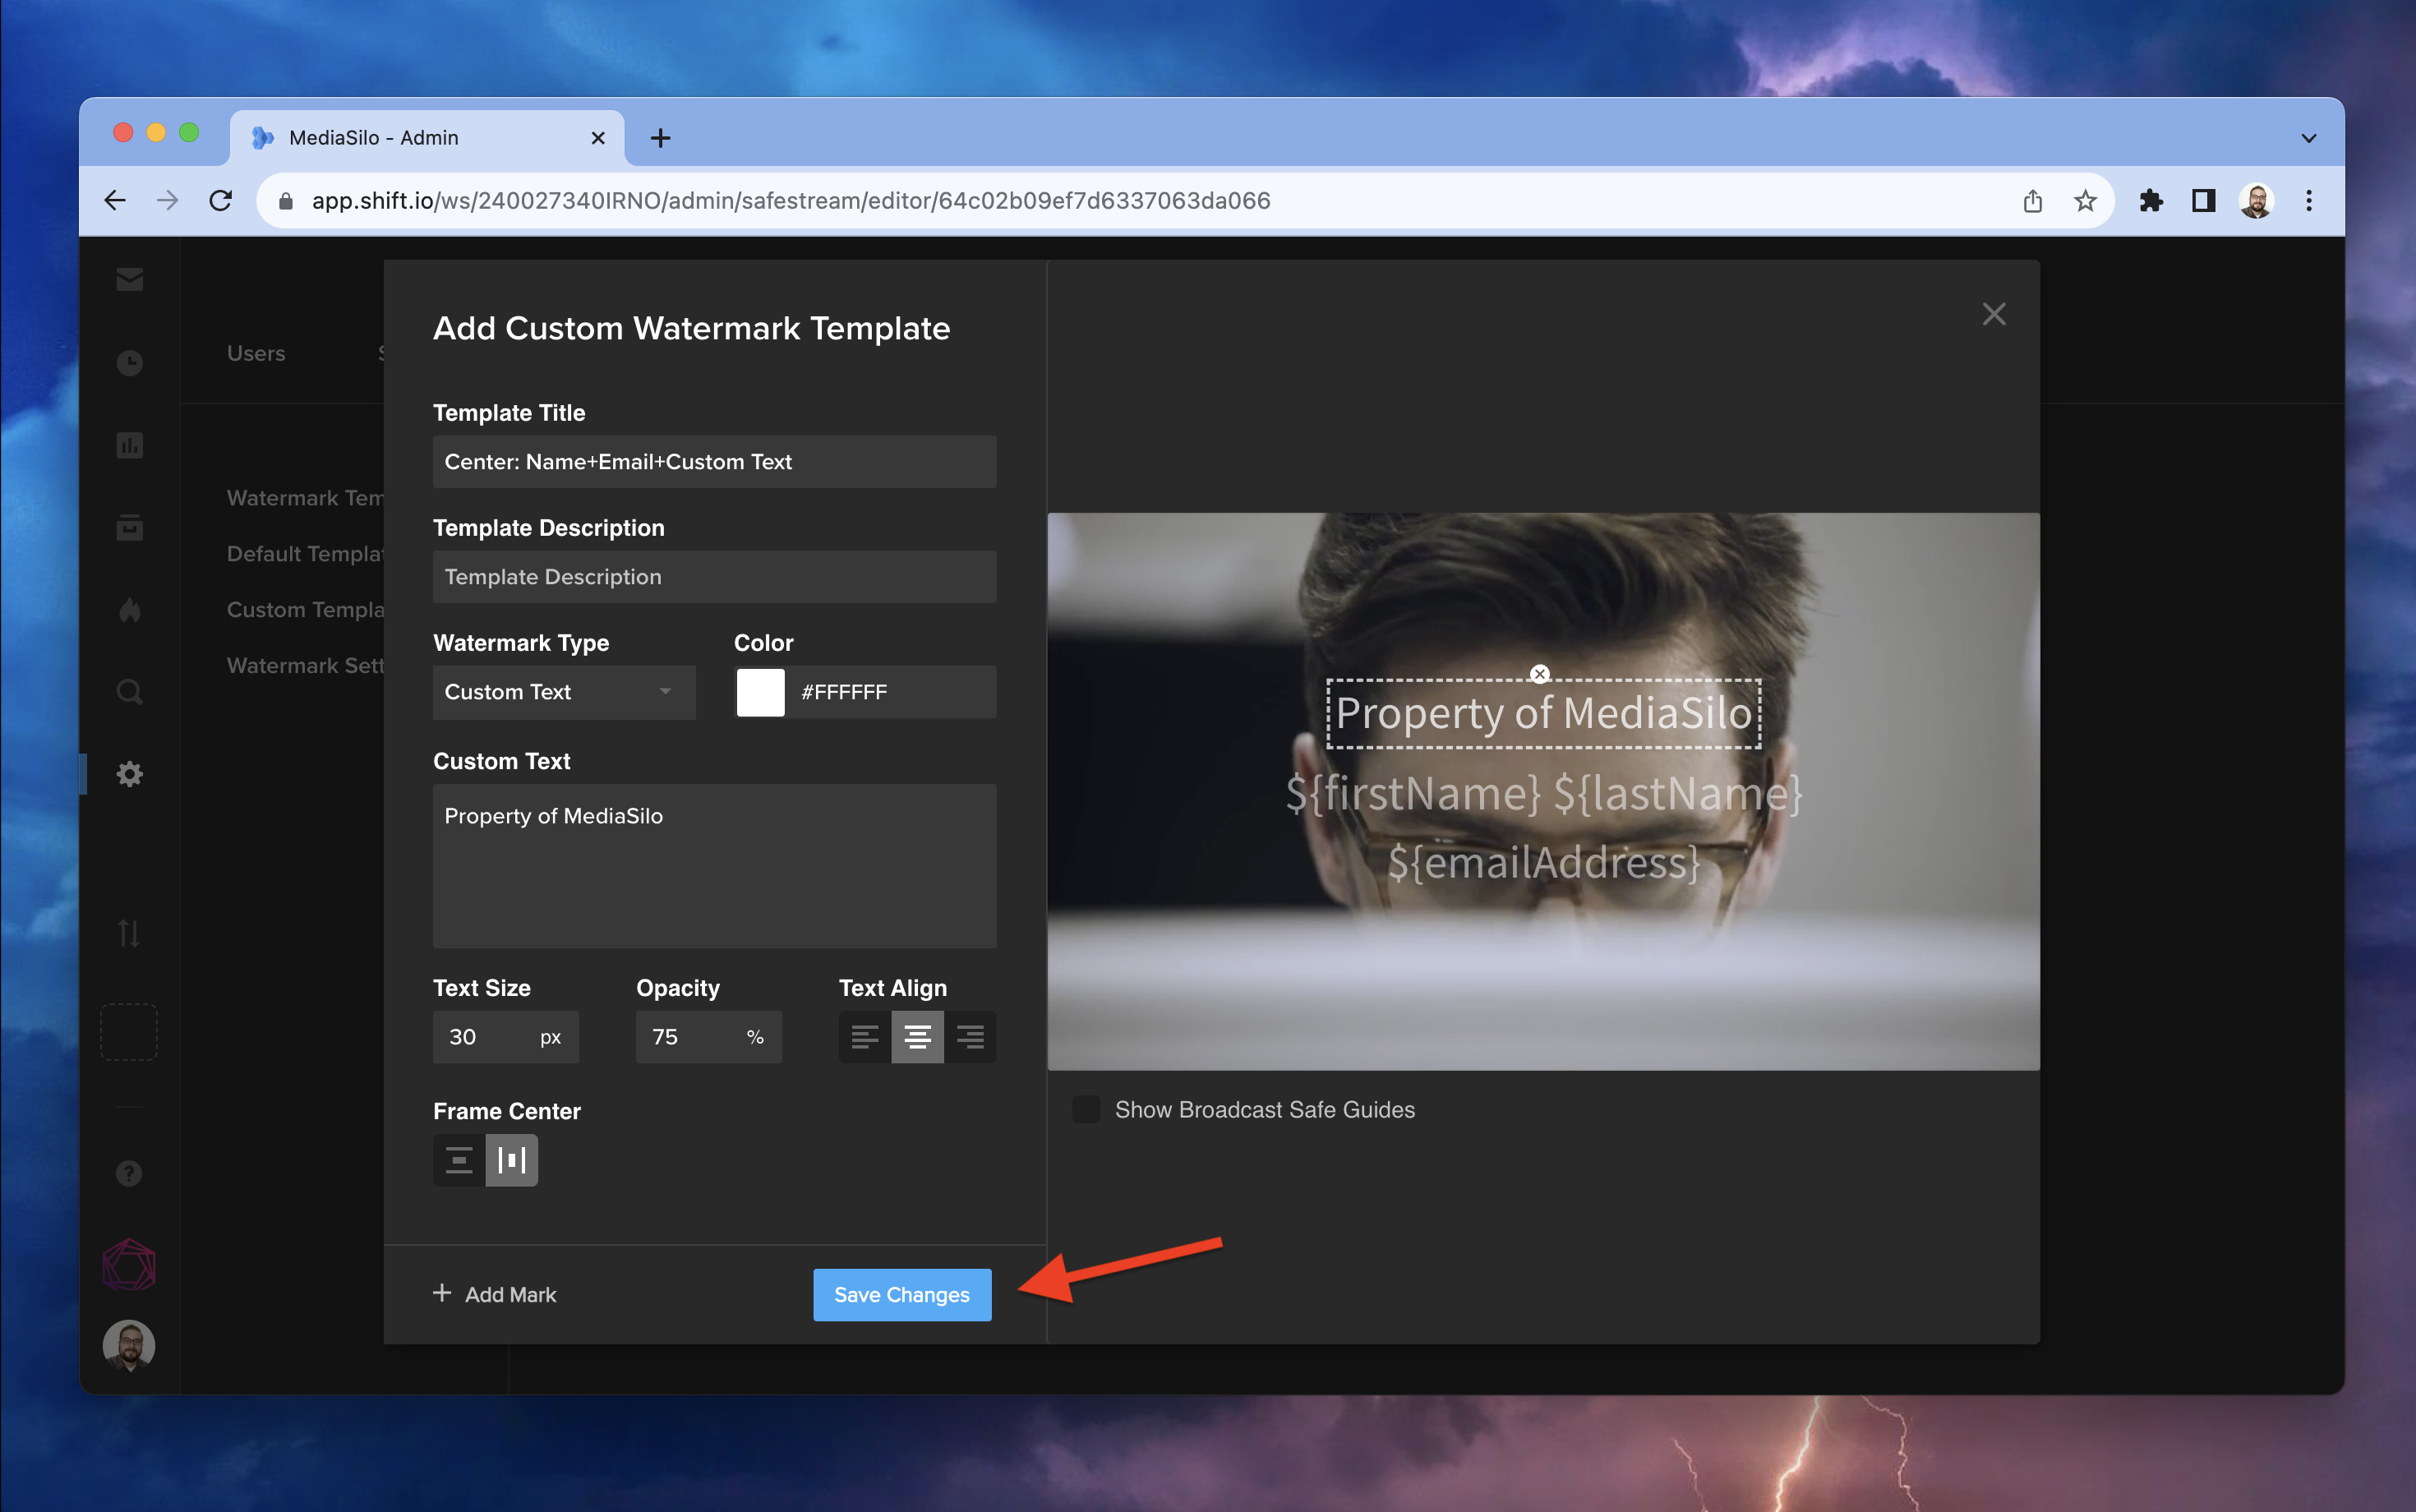Screen dimensions: 2416x1512
Task: Click the address bar URL
Action: 791,201
